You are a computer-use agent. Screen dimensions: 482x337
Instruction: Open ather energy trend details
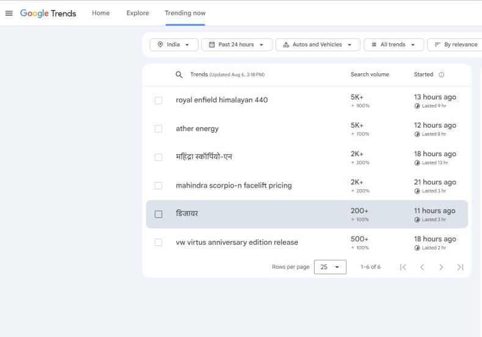coord(197,129)
